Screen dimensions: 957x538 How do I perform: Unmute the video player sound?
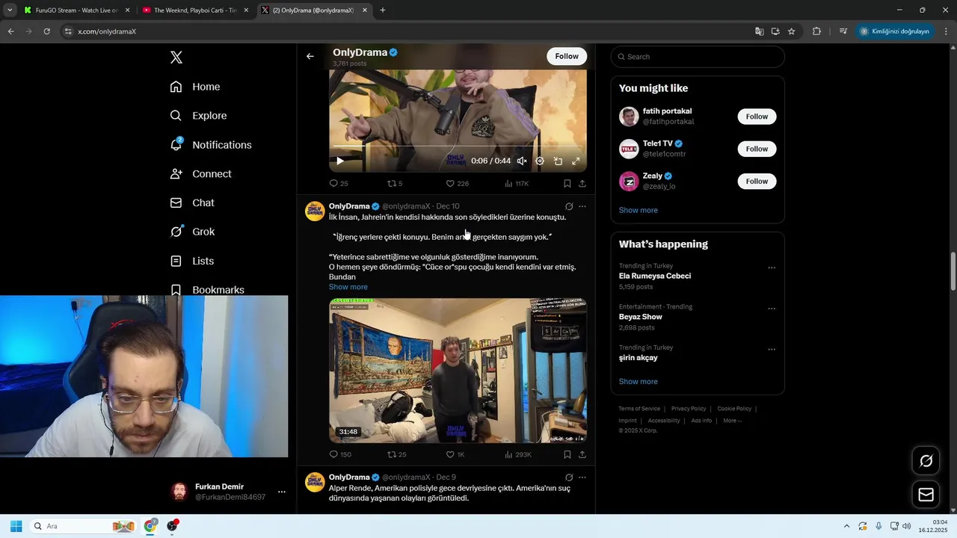point(522,161)
